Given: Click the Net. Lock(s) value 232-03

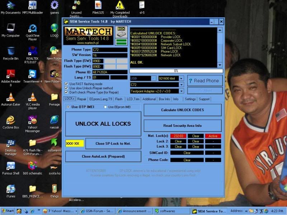Looking at the screenshot, I should (x=178, y=136).
